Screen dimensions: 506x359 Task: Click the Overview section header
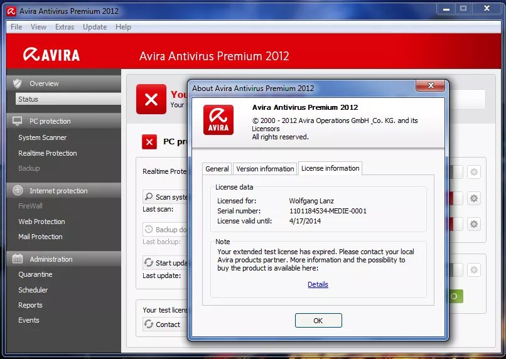pos(63,83)
